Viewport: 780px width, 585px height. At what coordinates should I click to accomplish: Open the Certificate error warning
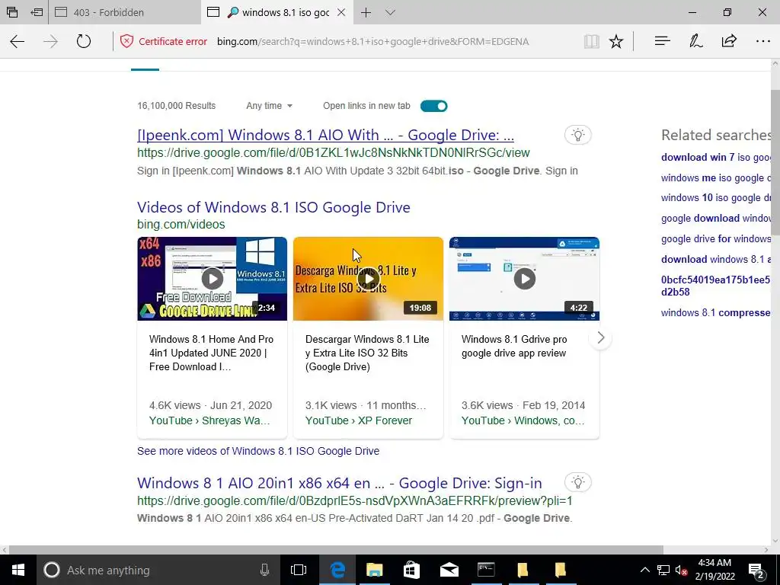coord(164,41)
